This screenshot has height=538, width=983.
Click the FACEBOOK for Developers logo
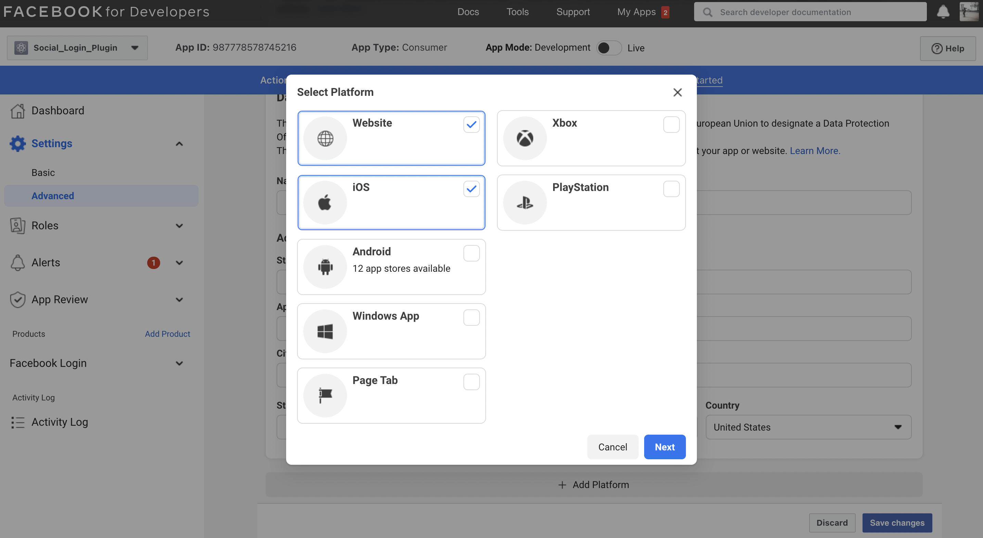point(106,12)
